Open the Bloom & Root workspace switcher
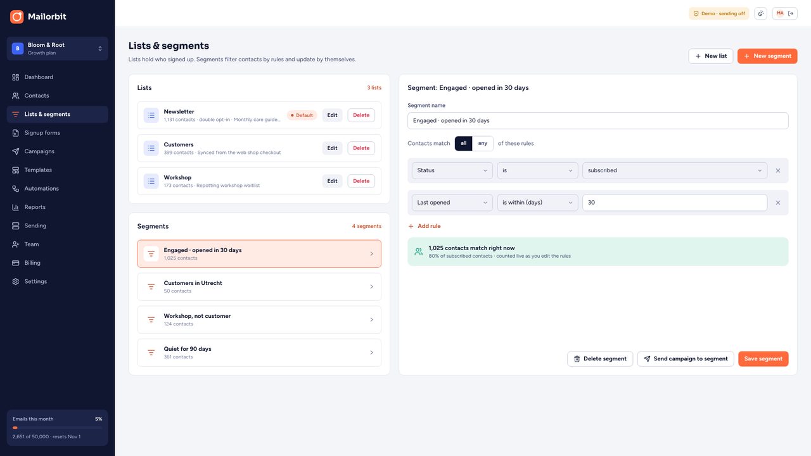The height and width of the screenshot is (456, 811). point(58,49)
